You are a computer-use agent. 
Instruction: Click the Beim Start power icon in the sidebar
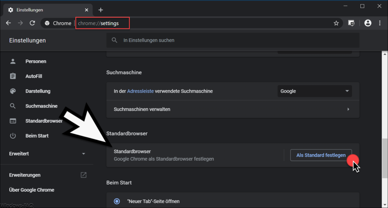[x=13, y=136]
